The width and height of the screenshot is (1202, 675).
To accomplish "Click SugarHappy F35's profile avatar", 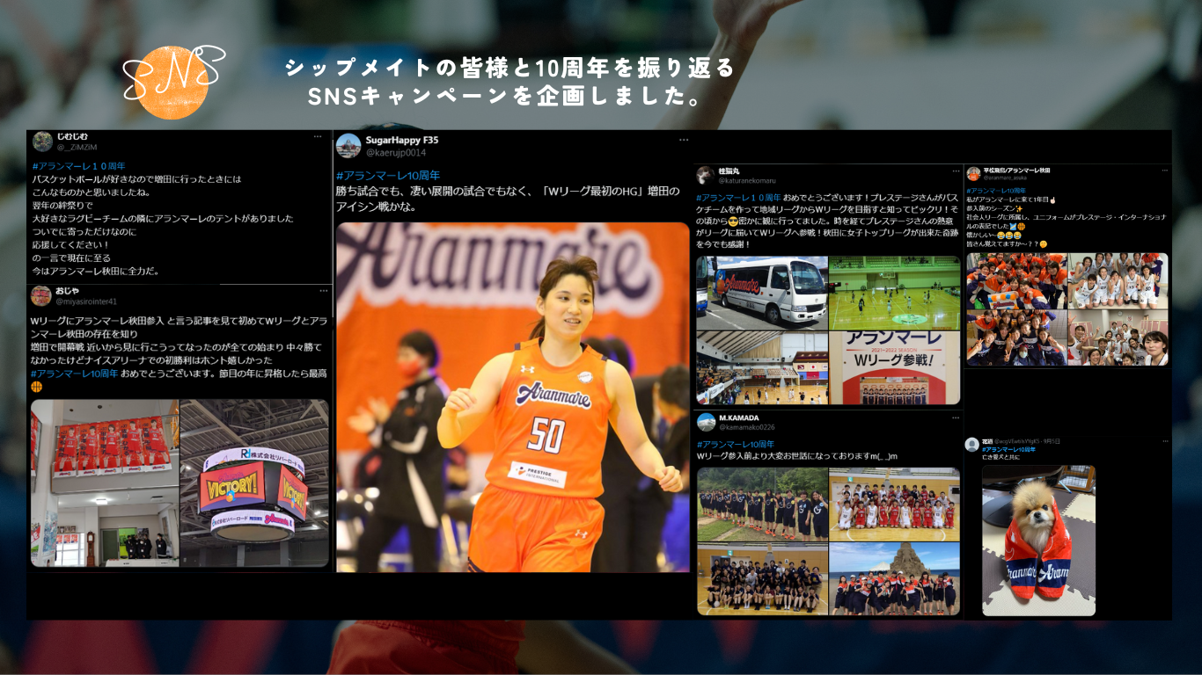I will point(348,146).
